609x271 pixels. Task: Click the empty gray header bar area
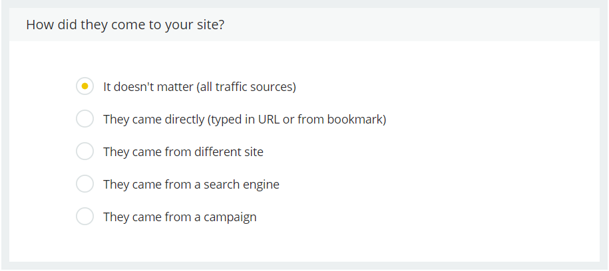433,25
